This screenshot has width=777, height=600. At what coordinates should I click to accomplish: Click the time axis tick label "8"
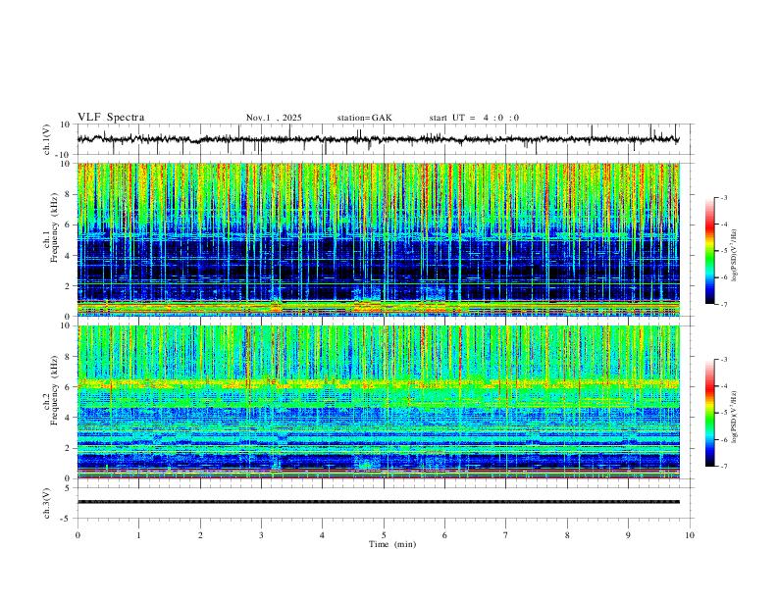click(567, 535)
